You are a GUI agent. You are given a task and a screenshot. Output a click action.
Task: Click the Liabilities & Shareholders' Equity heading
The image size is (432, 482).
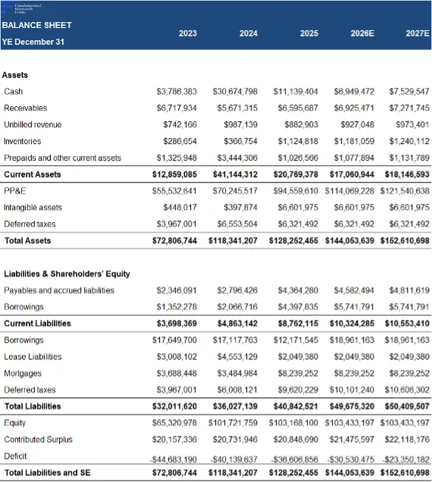point(67,274)
